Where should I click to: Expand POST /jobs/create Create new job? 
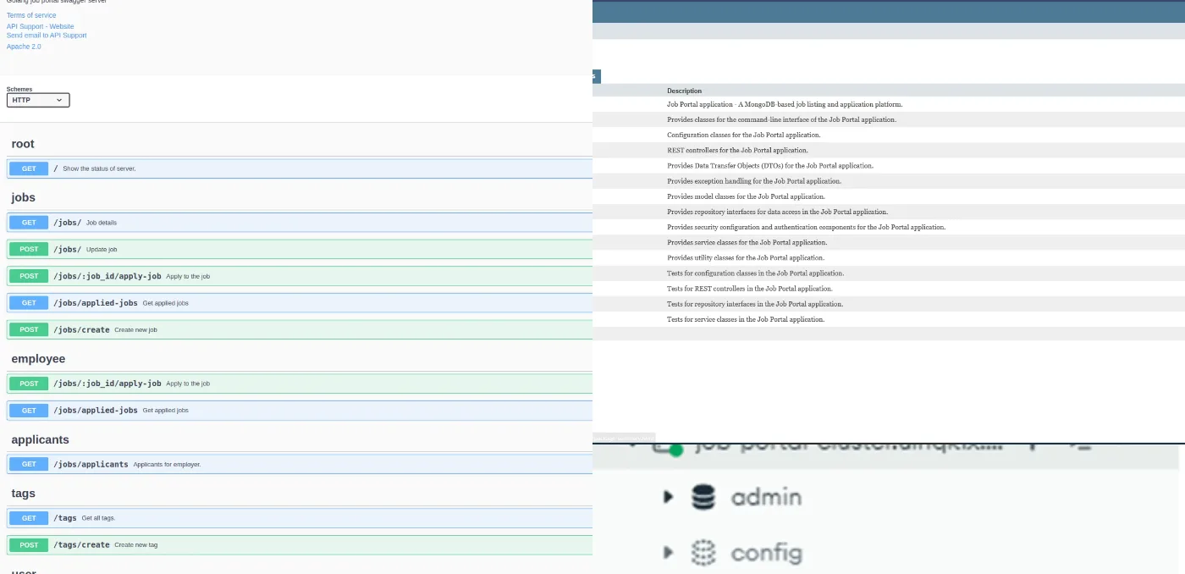[x=300, y=330]
